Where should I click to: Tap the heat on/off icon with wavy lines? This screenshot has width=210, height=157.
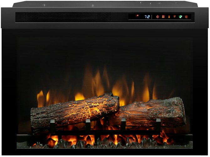[x=163, y=17]
